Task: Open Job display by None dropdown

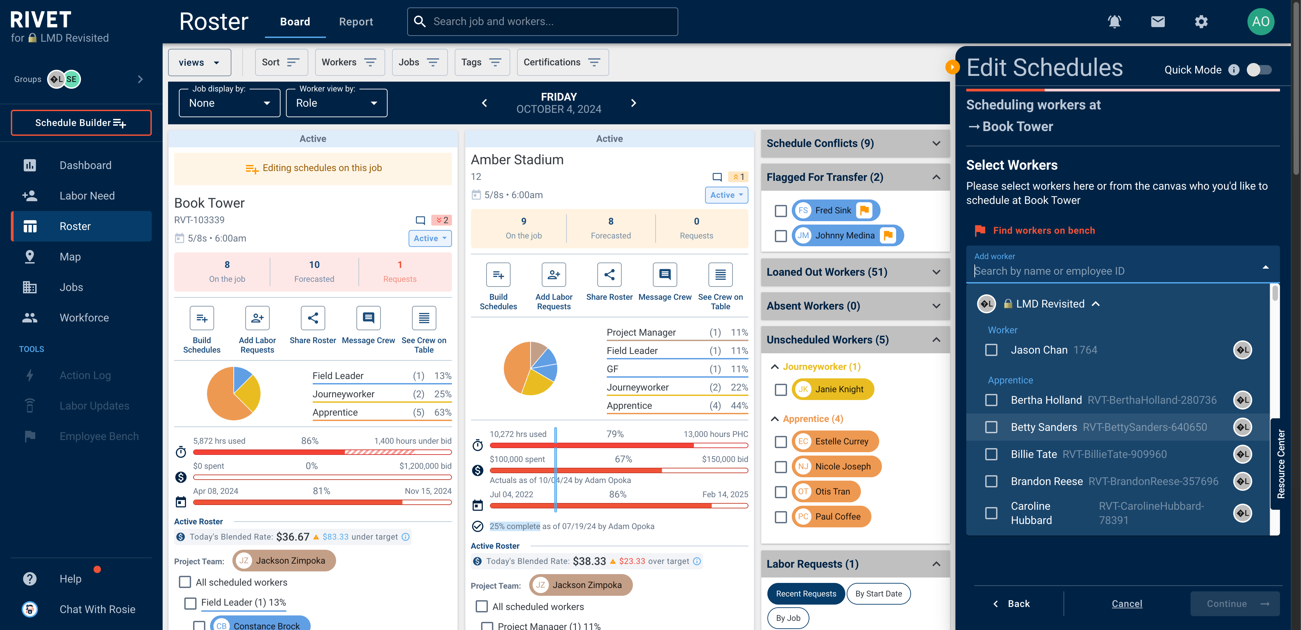Action: [229, 103]
